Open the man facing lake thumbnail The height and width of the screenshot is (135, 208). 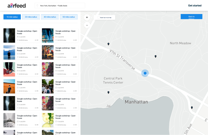coord(9,52)
